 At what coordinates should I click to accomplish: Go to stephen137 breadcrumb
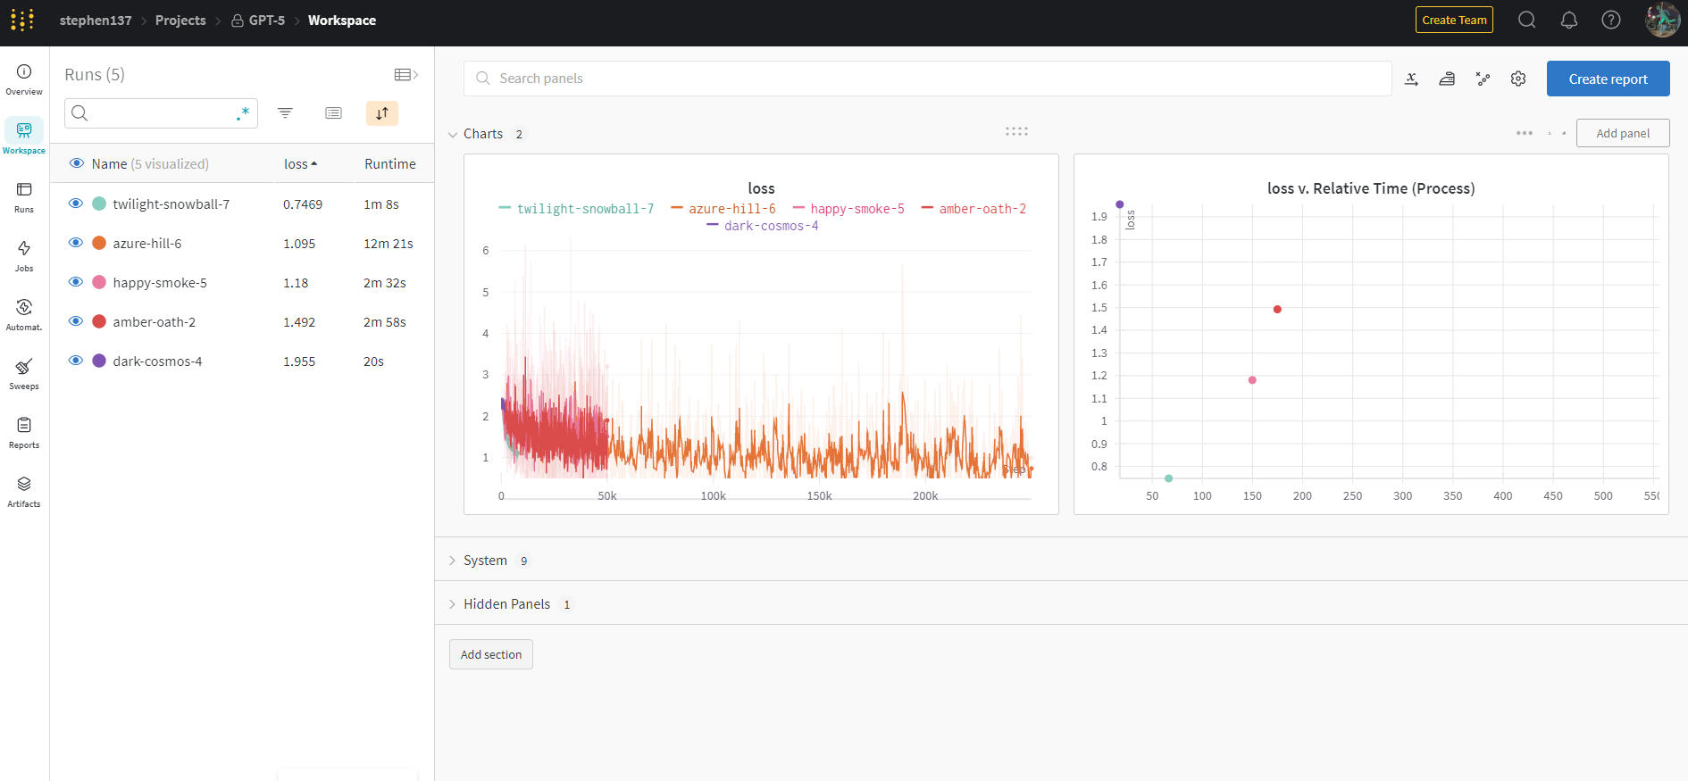pos(96,21)
